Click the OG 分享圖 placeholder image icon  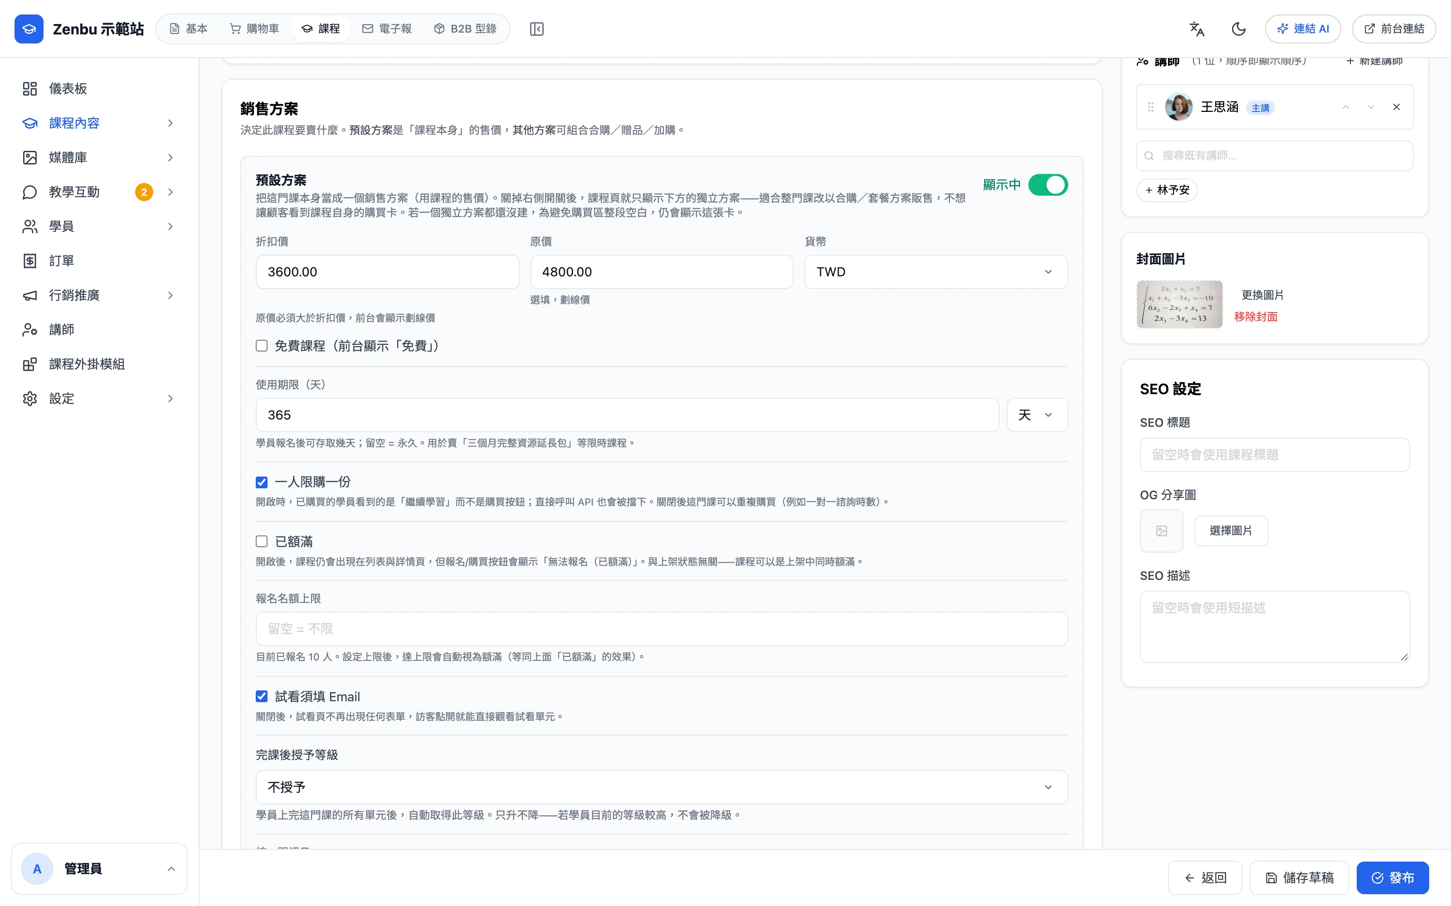point(1161,531)
